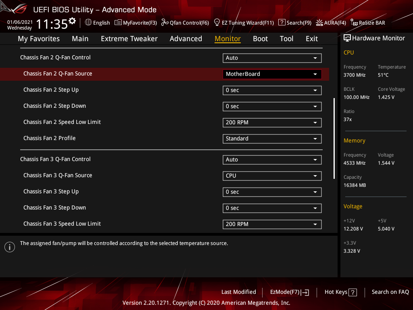Open MyFavorite(F3) label
The height and width of the screenshot is (310, 413).
[140, 23]
